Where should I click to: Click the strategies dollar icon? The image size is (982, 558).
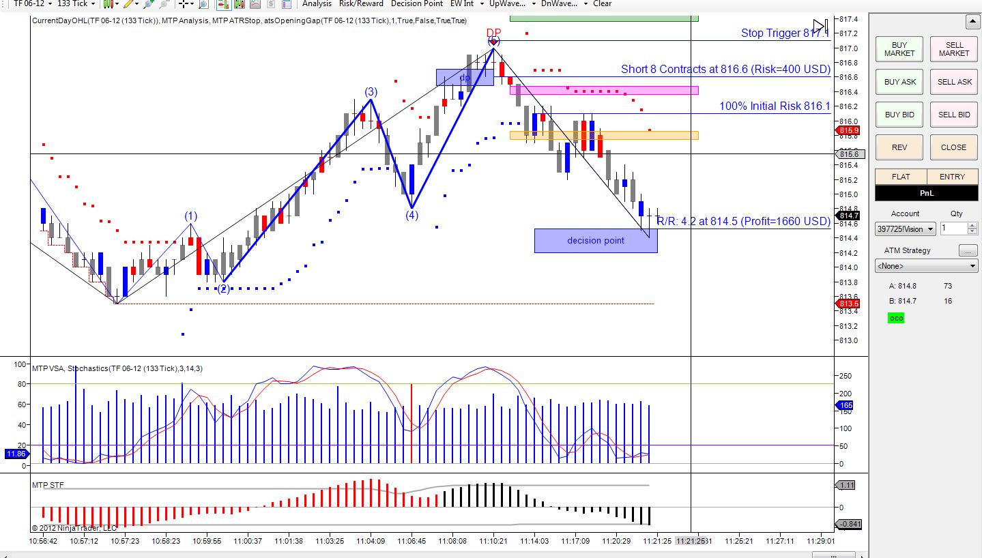pos(271,3)
